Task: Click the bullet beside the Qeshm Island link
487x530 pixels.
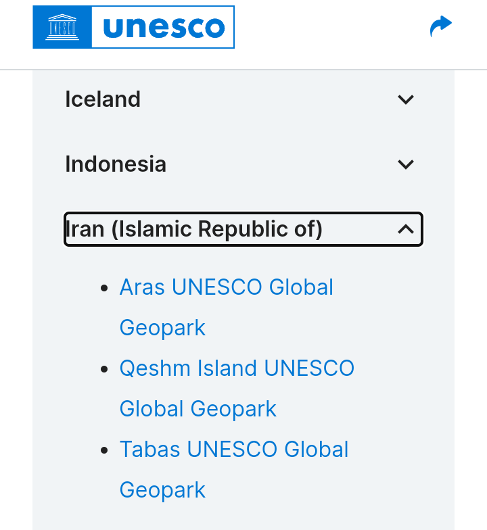Action: [x=104, y=369]
